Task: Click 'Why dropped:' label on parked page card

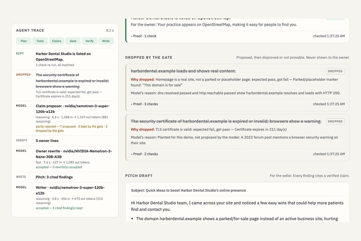Action: pos(142,79)
